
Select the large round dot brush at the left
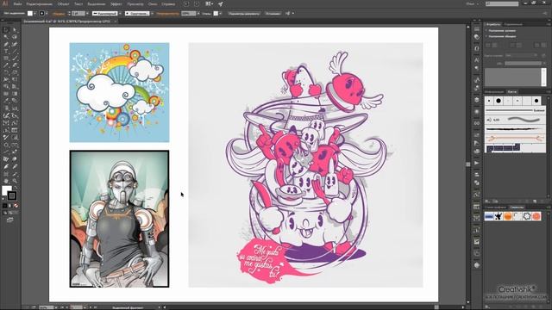point(499,101)
